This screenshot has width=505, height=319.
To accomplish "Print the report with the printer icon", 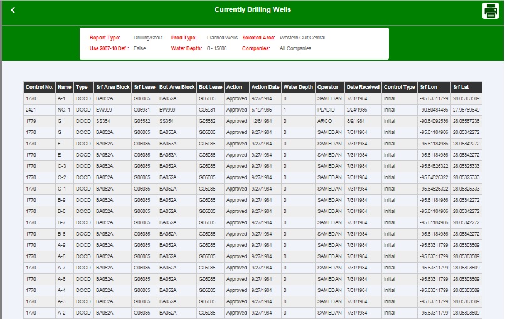I will click(491, 11).
